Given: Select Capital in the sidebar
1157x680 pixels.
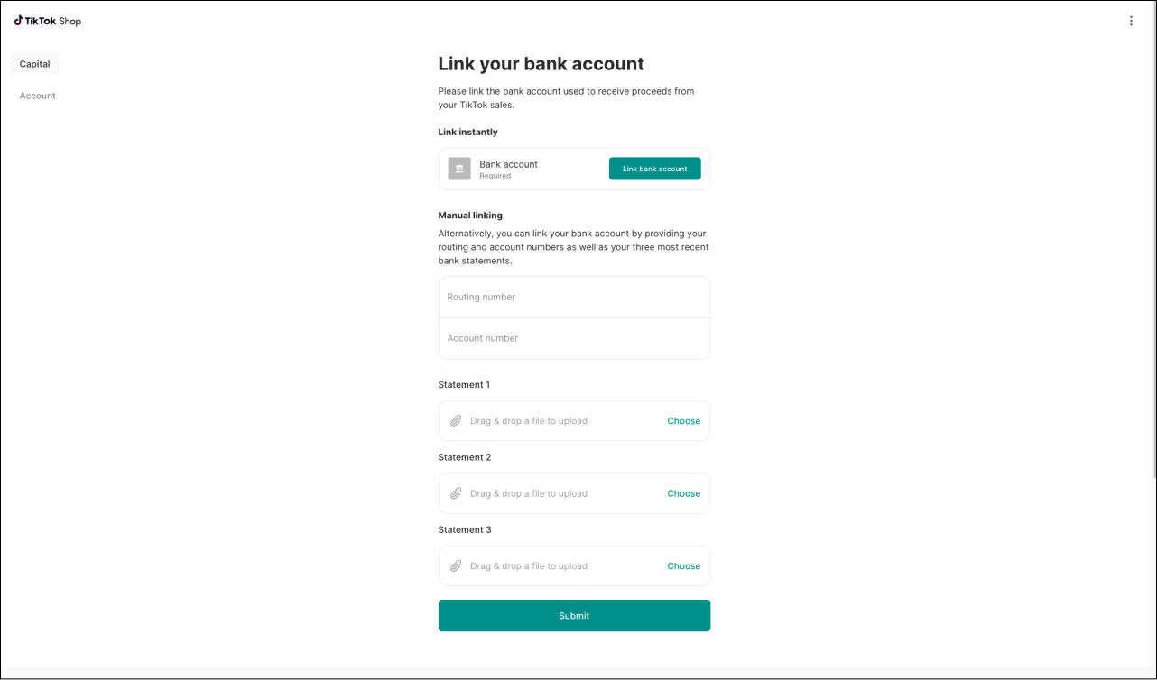Looking at the screenshot, I should [35, 64].
